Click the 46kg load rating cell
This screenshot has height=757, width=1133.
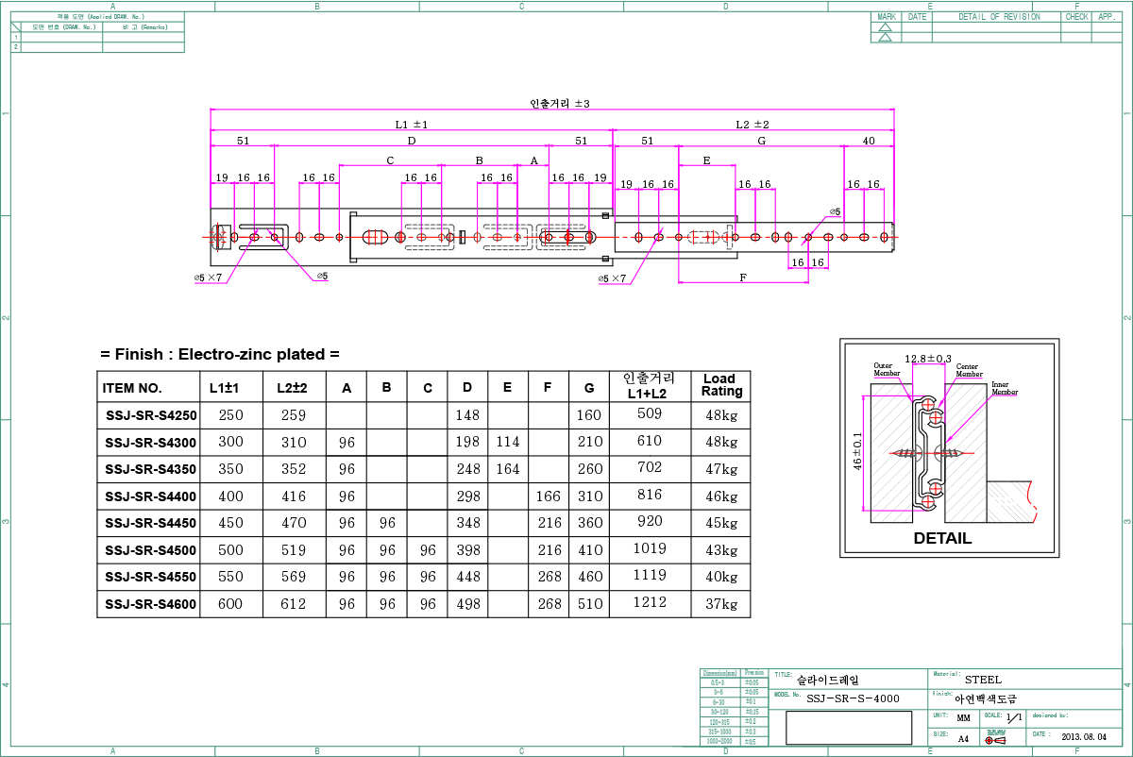(721, 496)
